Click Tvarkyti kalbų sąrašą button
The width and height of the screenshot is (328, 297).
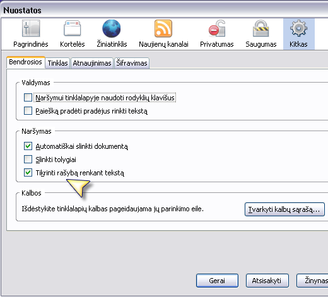pos(284,209)
